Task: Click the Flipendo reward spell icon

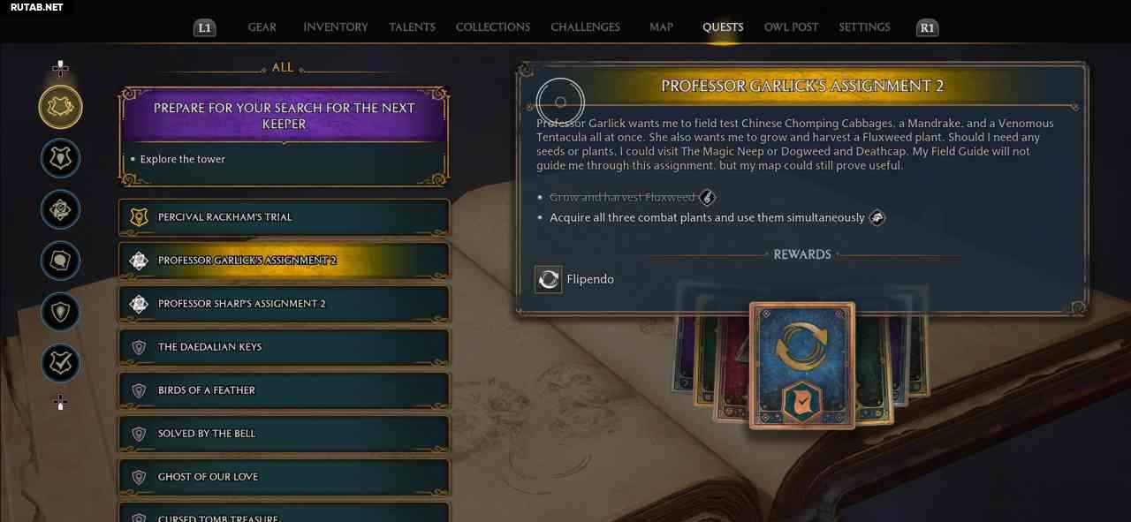Action: (x=549, y=279)
